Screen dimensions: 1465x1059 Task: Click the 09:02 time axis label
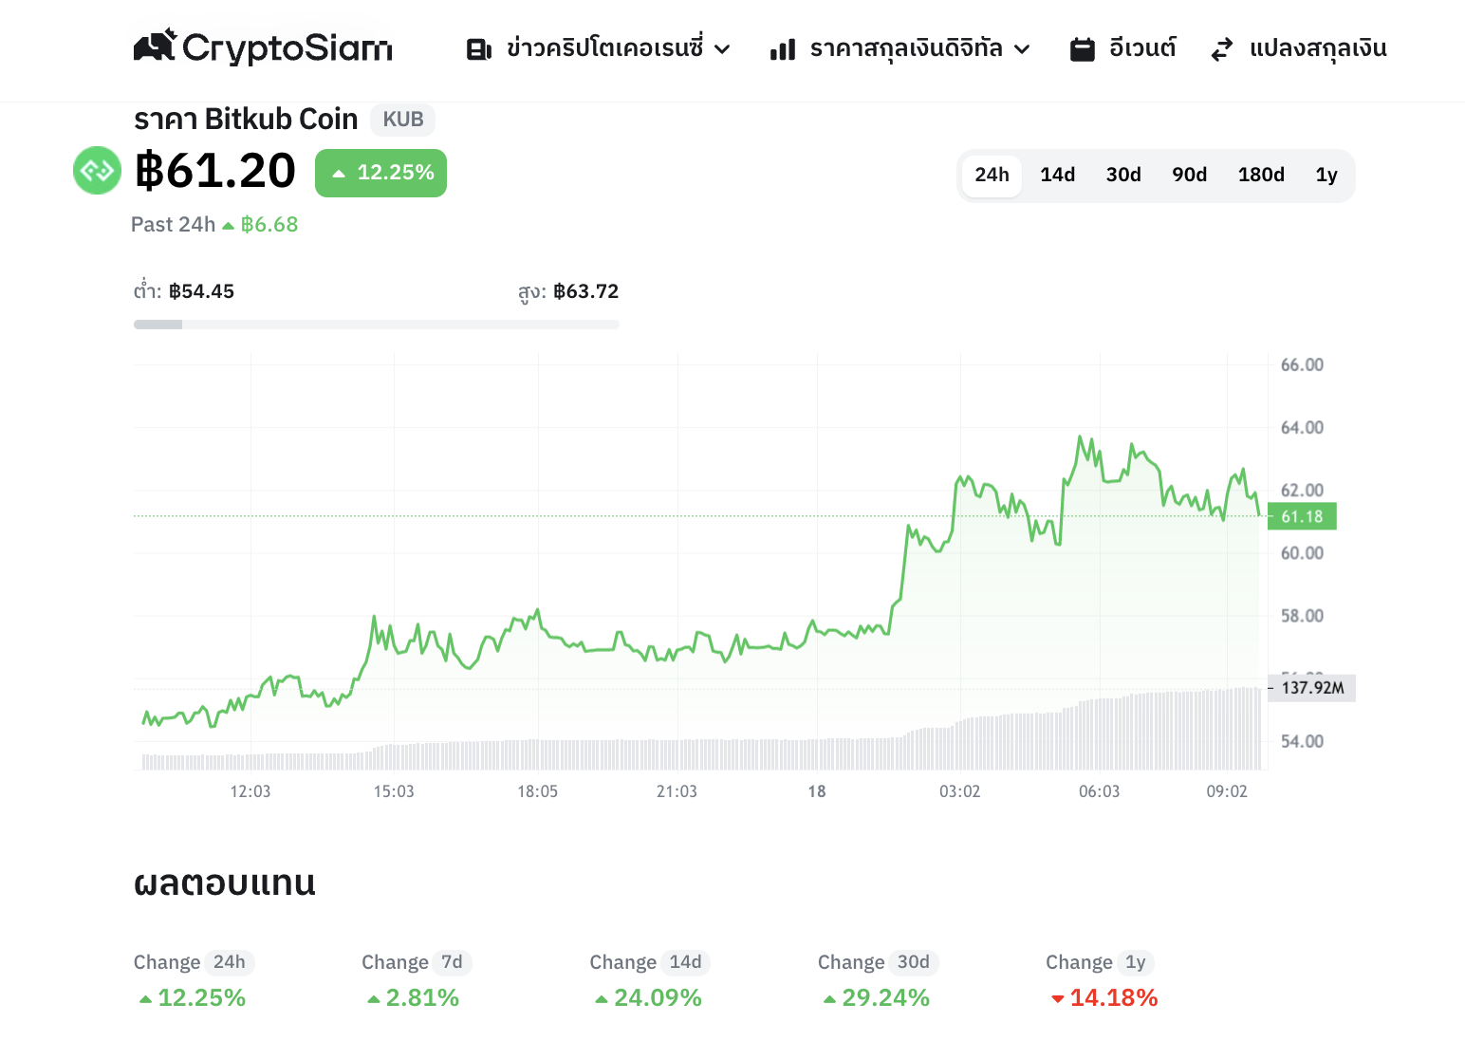1227,791
